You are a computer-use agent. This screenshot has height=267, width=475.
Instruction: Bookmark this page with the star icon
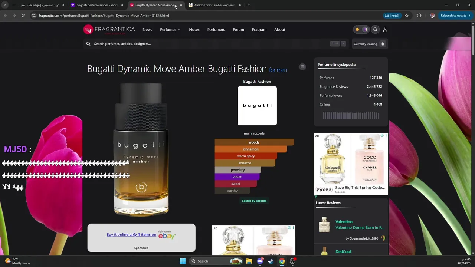pyautogui.click(x=407, y=16)
